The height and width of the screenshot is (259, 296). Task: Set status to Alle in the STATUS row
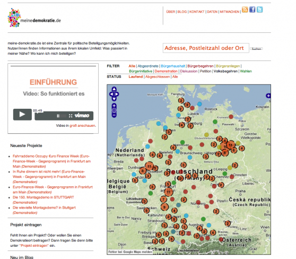click(x=175, y=76)
